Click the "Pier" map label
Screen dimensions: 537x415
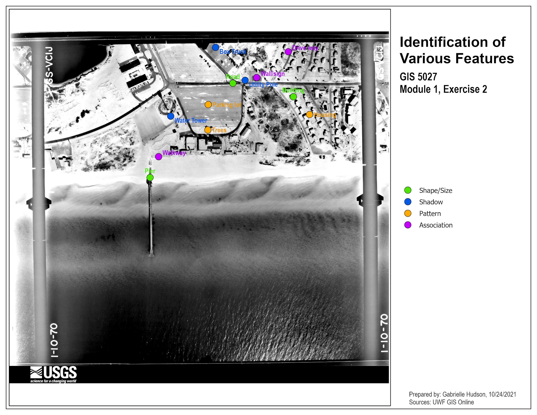150,171
